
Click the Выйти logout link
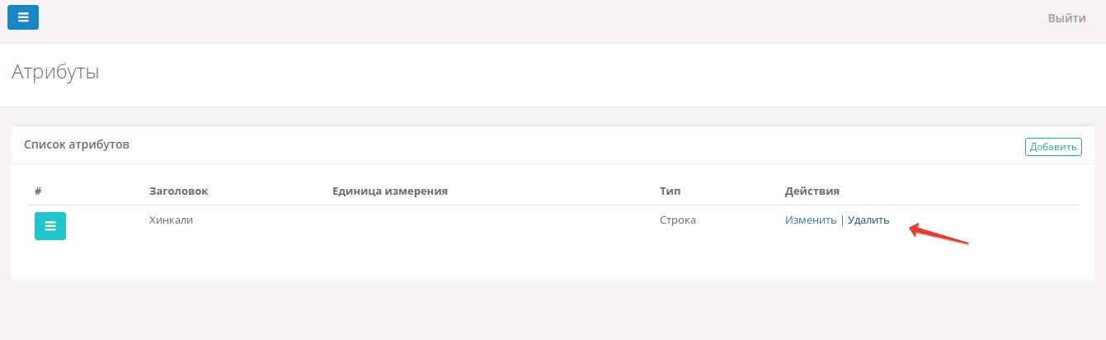coord(1066,18)
